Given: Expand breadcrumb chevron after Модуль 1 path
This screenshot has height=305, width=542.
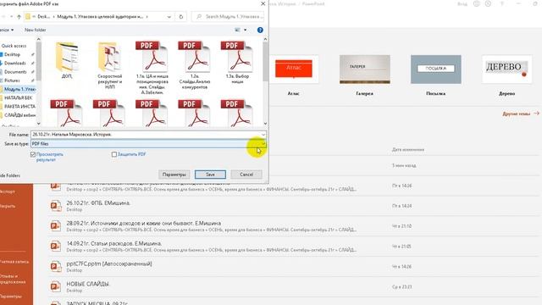Looking at the screenshot, I should coord(147,17).
